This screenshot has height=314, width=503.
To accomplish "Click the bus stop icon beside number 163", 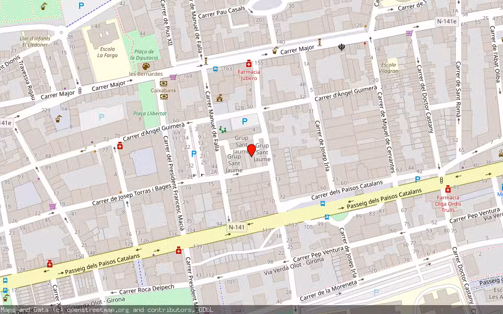I will tap(215, 69).
